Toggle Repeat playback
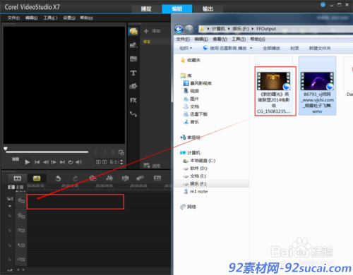The width and height of the screenshot is (353, 275). coord(71,162)
